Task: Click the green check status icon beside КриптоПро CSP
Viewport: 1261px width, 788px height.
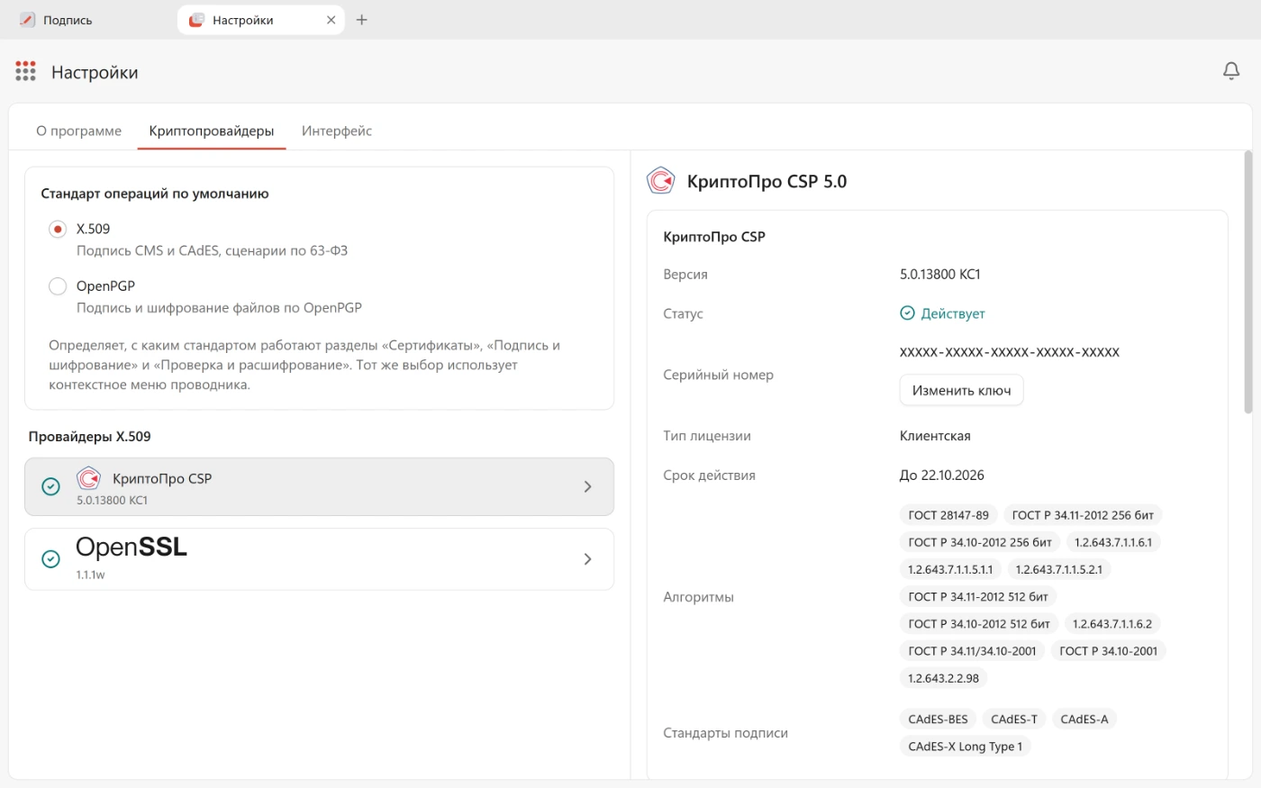Action: pyautogui.click(x=51, y=486)
